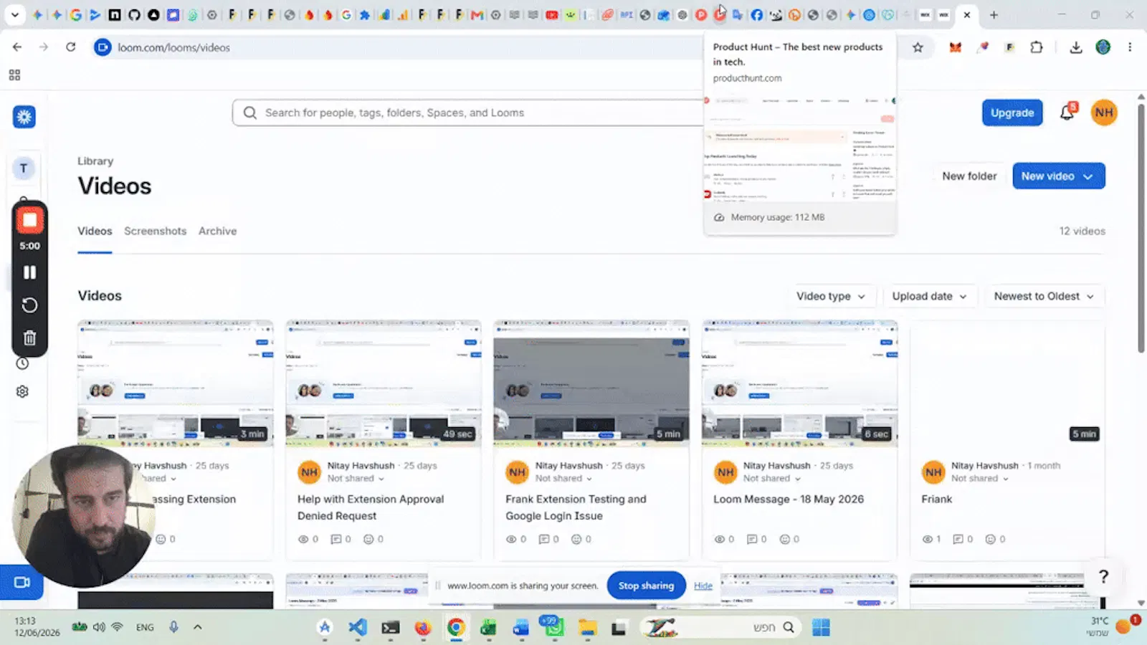Open Help with Extension Approval video thumbnail
1147x645 pixels.
pyautogui.click(x=384, y=383)
